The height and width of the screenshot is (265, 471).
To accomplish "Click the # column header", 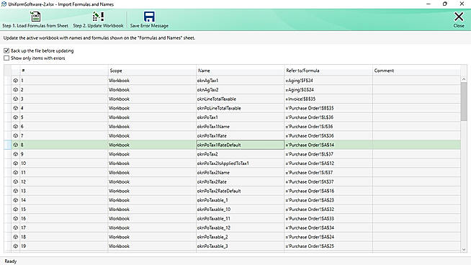I will [x=63, y=71].
